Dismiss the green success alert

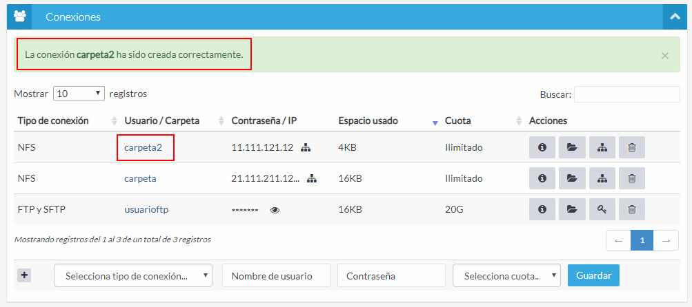(665, 56)
